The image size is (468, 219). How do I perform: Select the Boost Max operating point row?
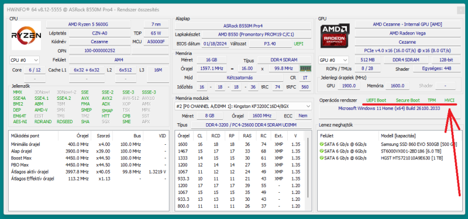click(x=88, y=158)
